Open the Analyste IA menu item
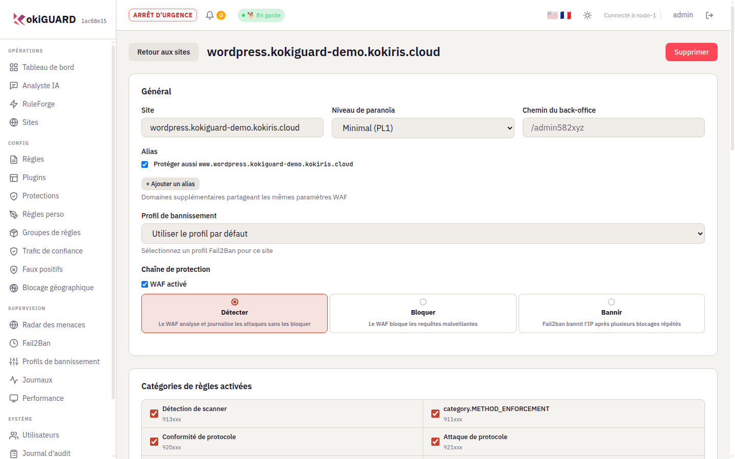Image resolution: width=735 pixels, height=459 pixels. 56,86
